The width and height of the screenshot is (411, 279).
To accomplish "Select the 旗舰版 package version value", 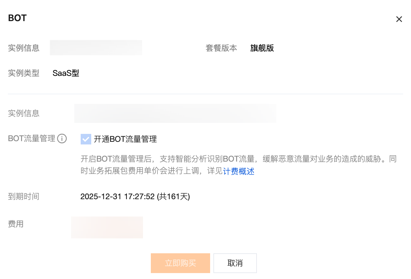I will coord(262,48).
